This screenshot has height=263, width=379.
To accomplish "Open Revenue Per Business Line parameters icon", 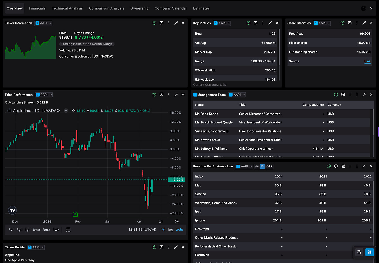I will (343, 166).
